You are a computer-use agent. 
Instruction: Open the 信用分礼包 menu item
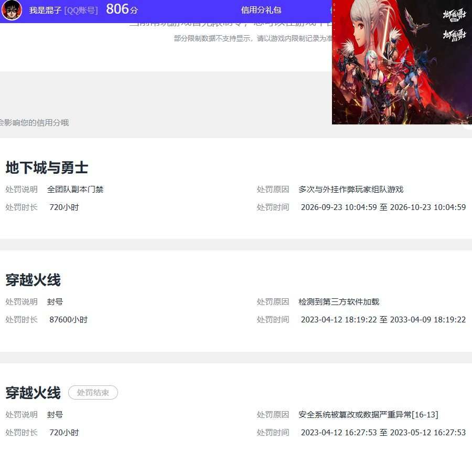click(261, 11)
